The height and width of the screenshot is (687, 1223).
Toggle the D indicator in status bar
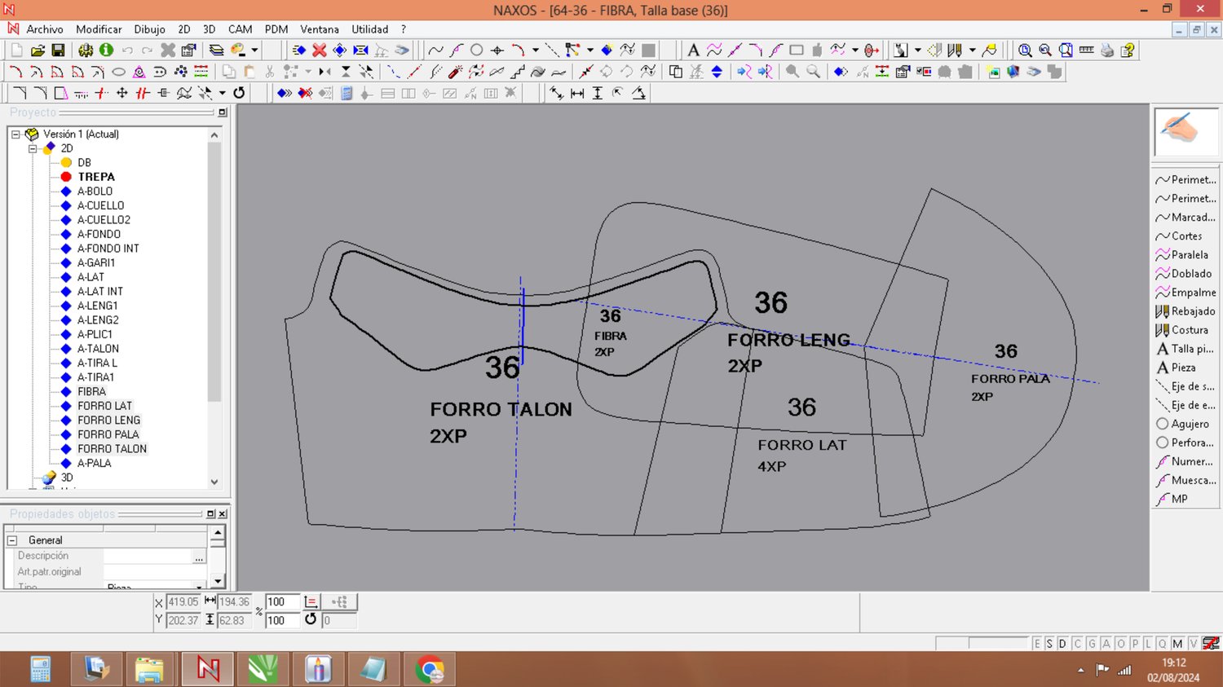pos(1062,644)
